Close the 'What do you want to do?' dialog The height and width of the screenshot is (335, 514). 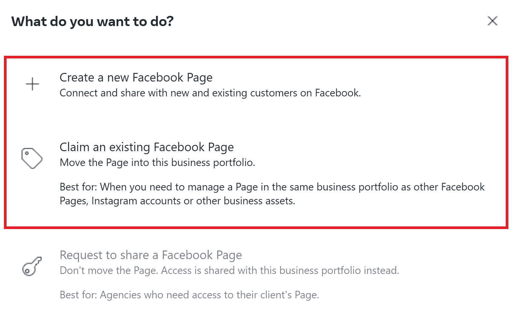[492, 21]
